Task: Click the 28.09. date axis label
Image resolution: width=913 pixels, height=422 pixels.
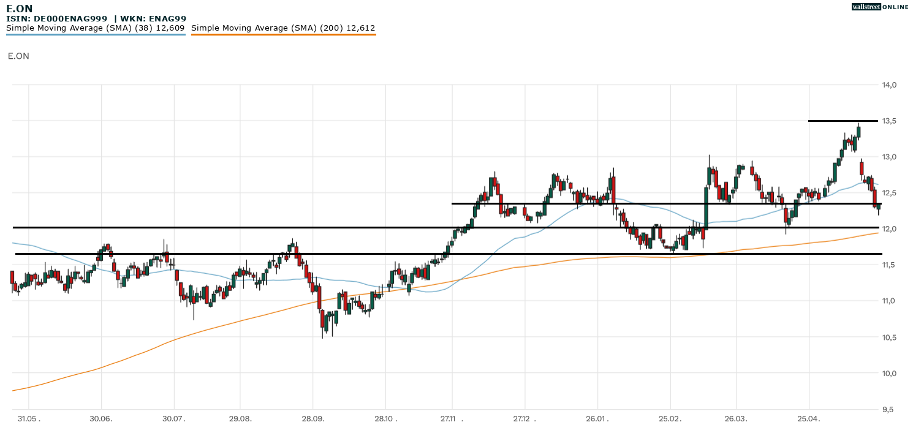Action: pos(313,418)
